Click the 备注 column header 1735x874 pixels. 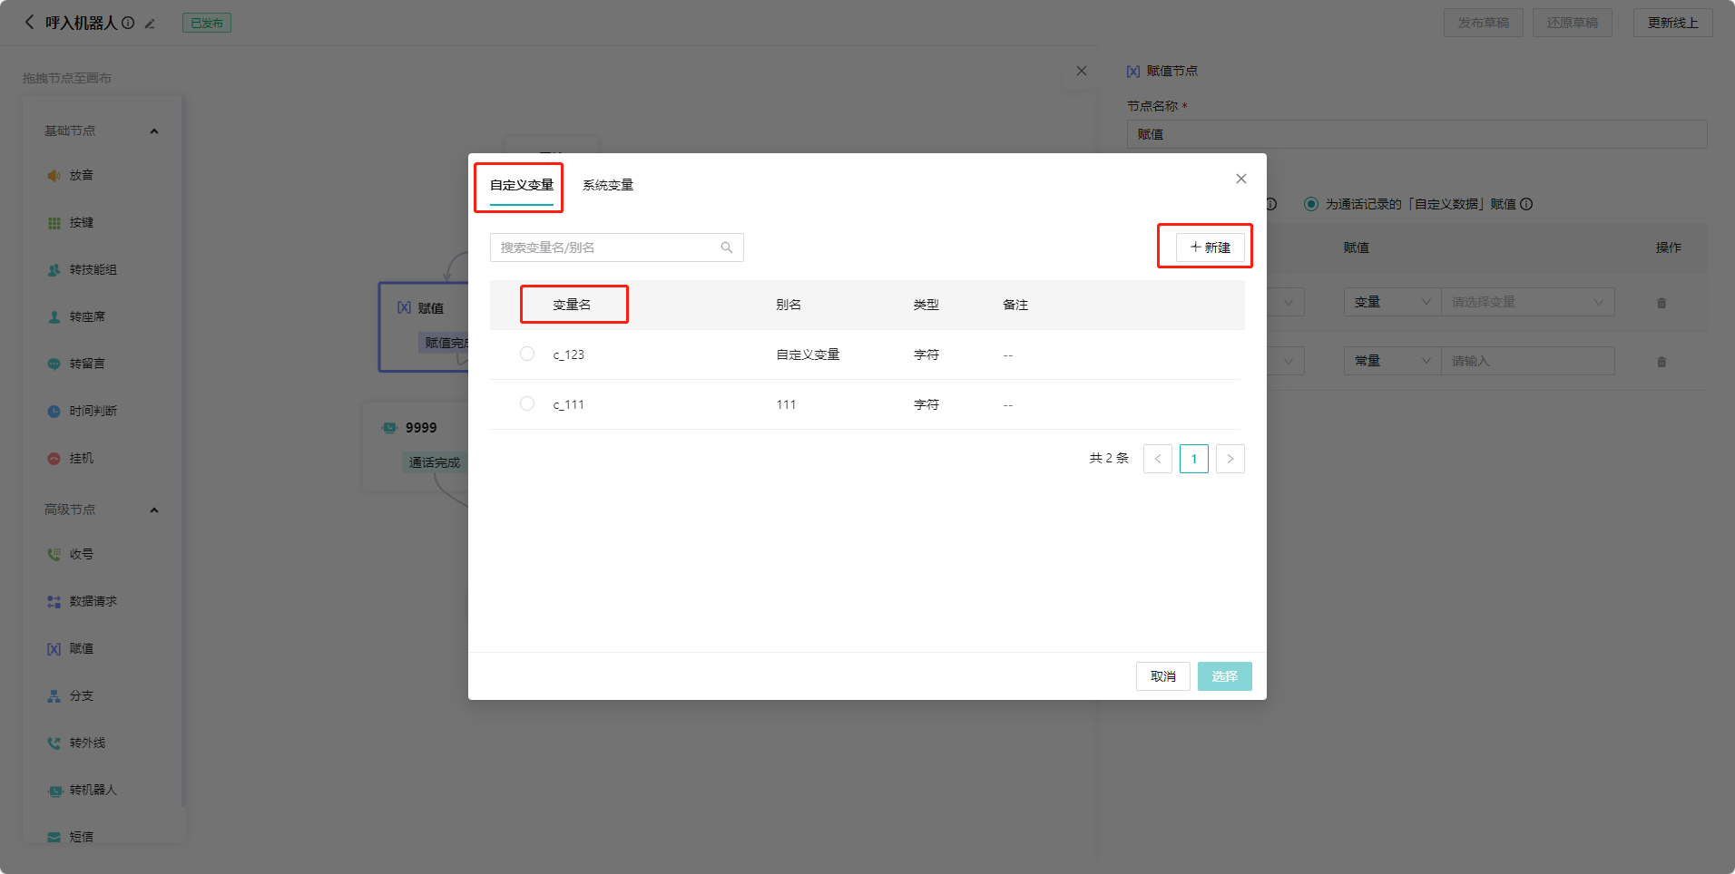tap(1015, 305)
